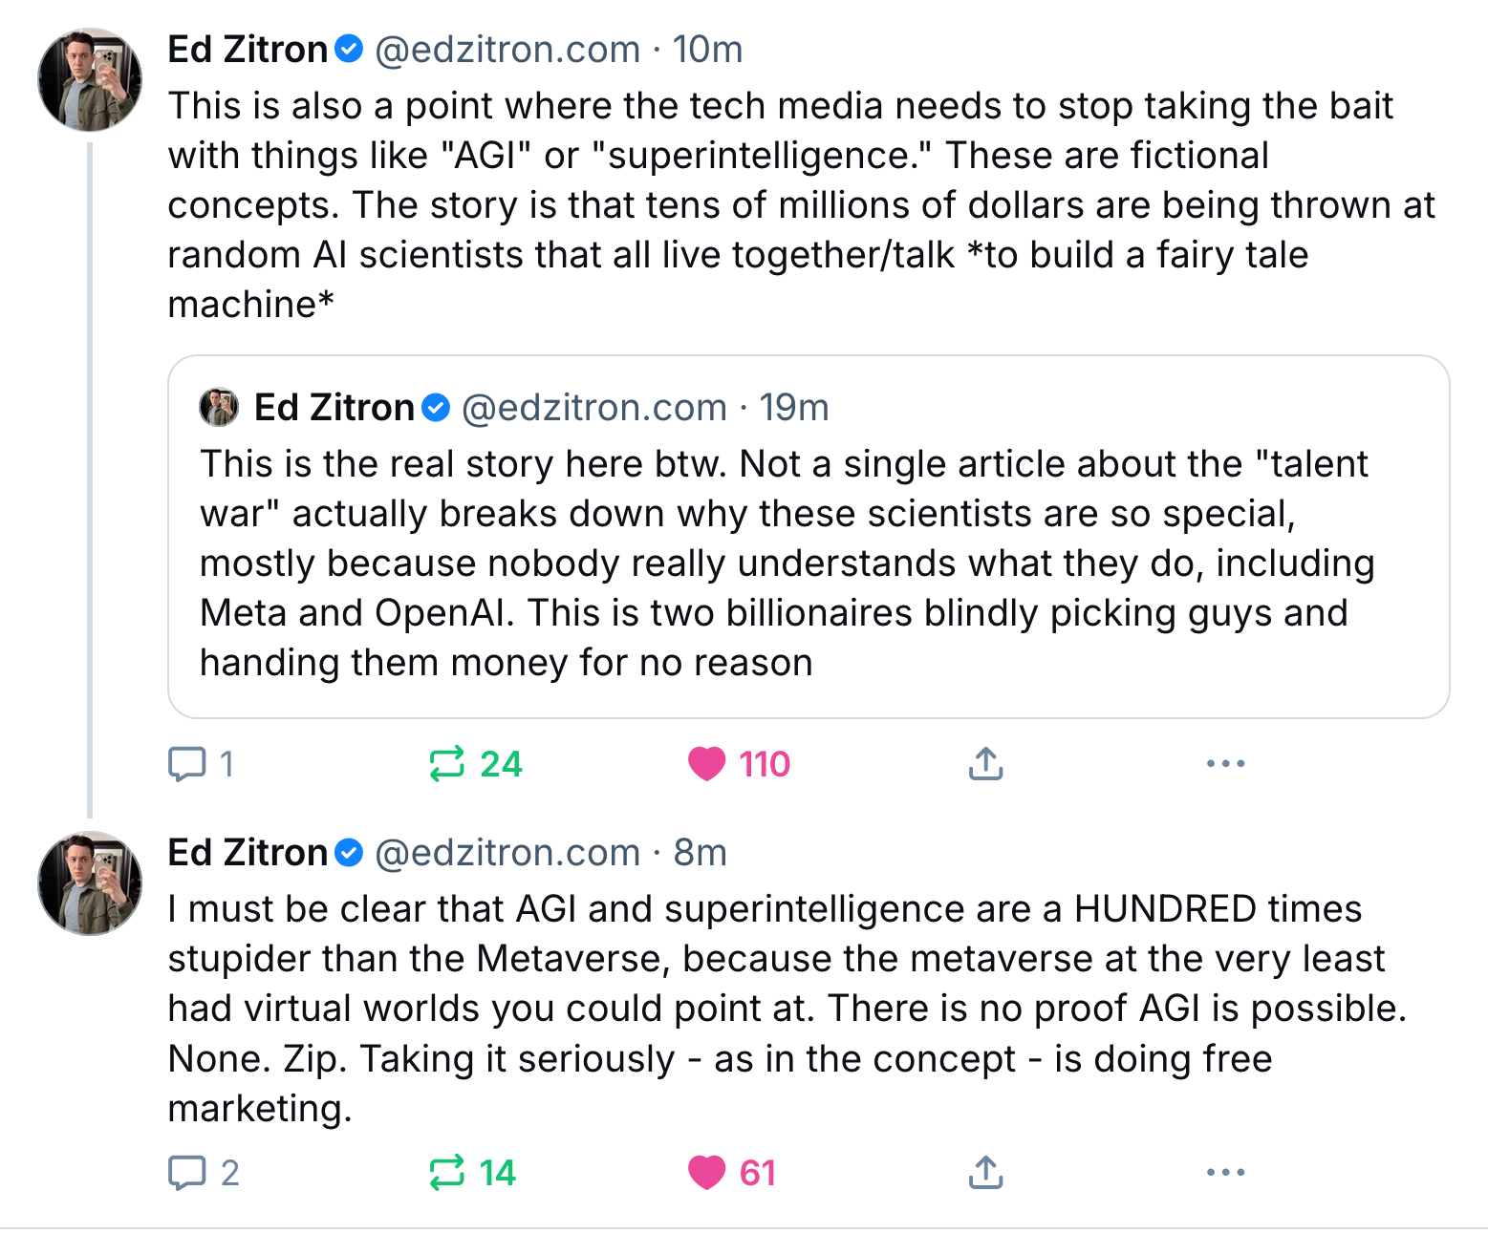Image resolution: width=1488 pixels, height=1233 pixels.
Task: Undo repost showing 24 count
Action: click(x=475, y=764)
